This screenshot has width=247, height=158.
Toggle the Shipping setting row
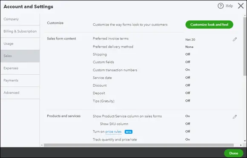pyautogui.click(x=141, y=54)
